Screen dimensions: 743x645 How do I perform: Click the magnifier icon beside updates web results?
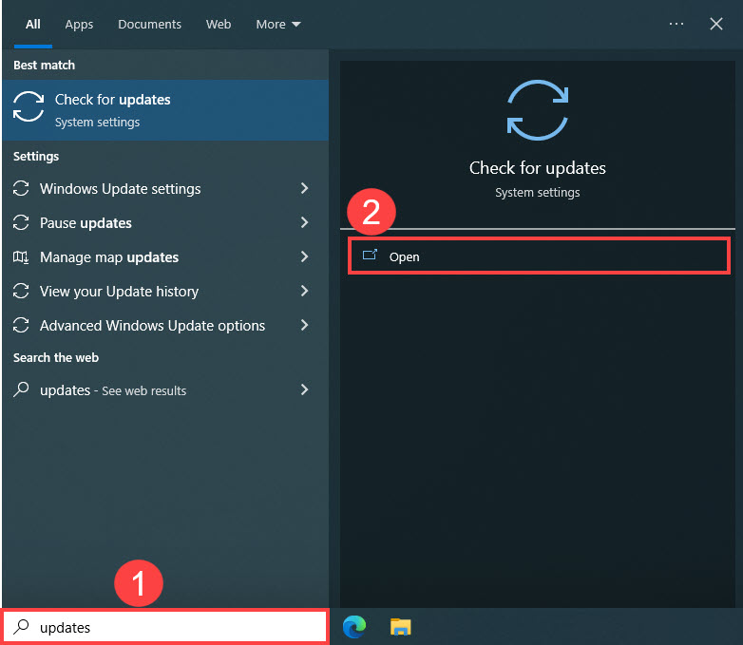(x=21, y=389)
